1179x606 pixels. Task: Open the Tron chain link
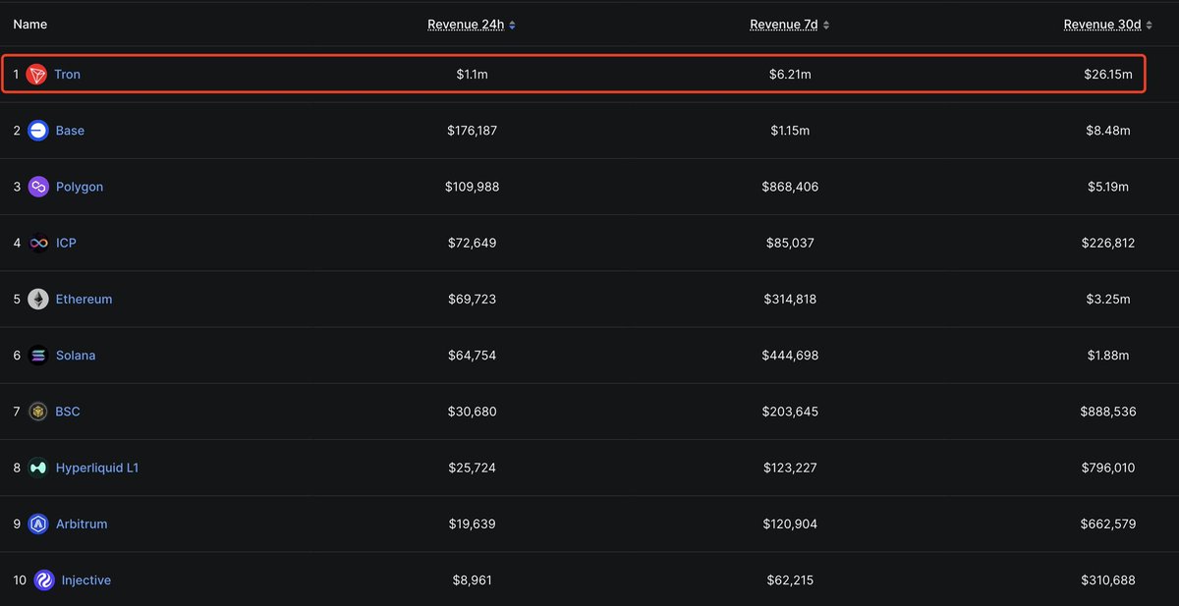68,75
